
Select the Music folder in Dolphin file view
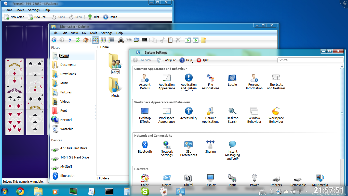point(115,87)
